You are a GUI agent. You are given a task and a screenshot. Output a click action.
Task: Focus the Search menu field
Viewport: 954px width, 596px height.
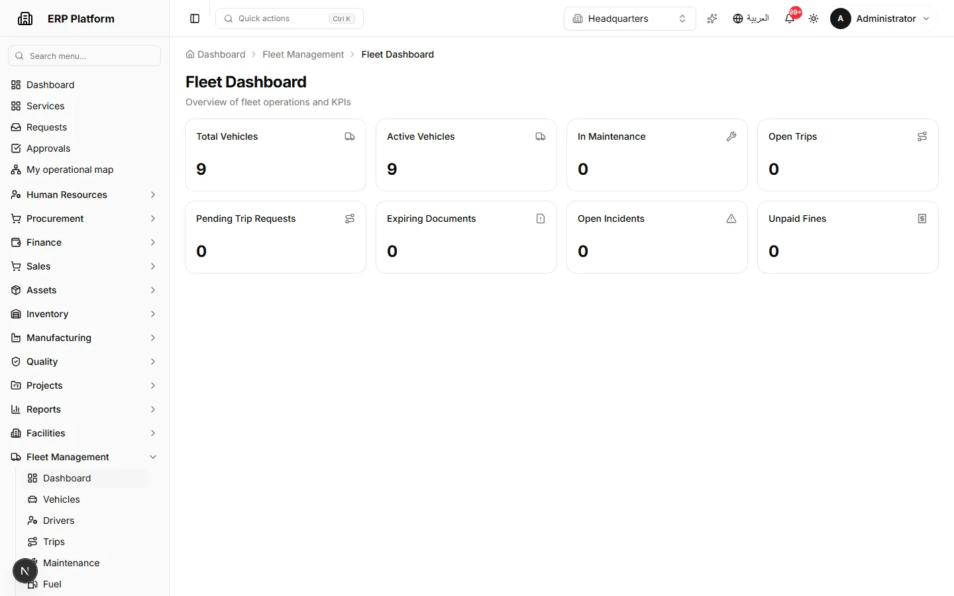click(x=84, y=56)
